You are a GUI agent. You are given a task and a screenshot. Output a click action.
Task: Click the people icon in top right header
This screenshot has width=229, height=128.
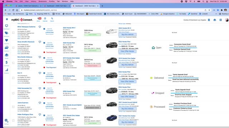215,20
